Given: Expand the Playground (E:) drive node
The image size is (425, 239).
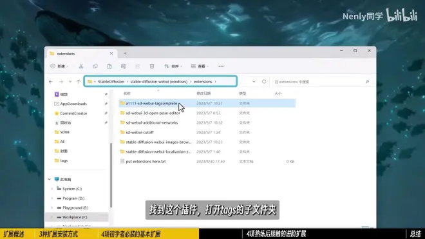Looking at the screenshot, I should 52,208.
